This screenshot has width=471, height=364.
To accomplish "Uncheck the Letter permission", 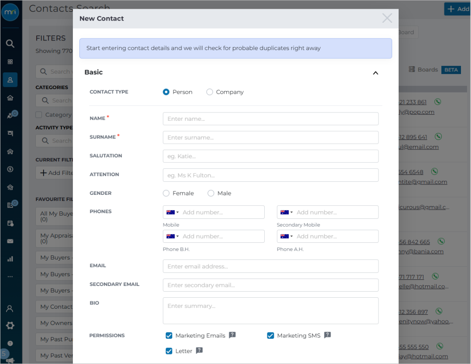I will click(x=169, y=351).
